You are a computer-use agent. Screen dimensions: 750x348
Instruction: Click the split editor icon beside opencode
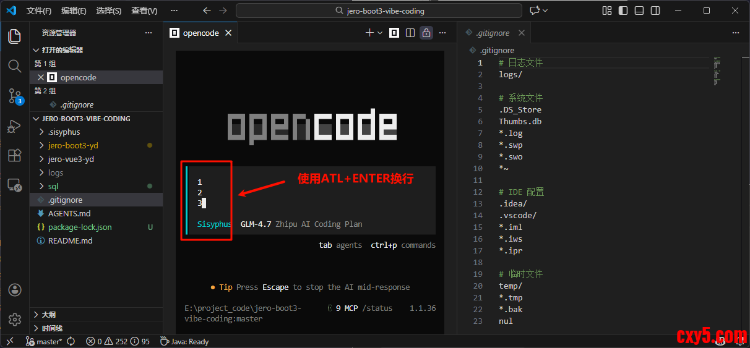410,33
